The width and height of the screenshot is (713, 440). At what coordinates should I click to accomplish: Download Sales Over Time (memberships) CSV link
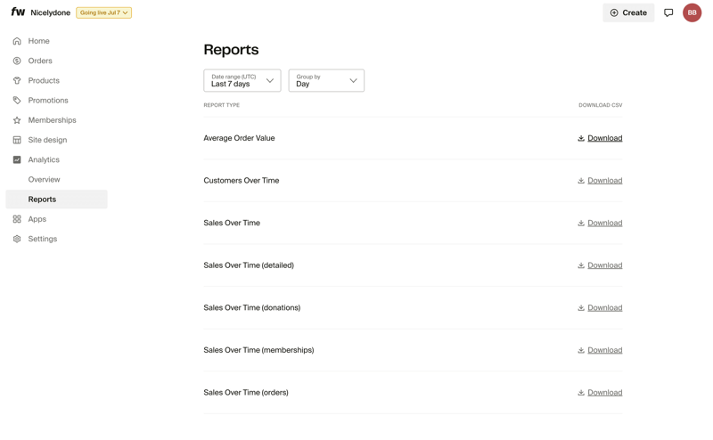coord(605,350)
